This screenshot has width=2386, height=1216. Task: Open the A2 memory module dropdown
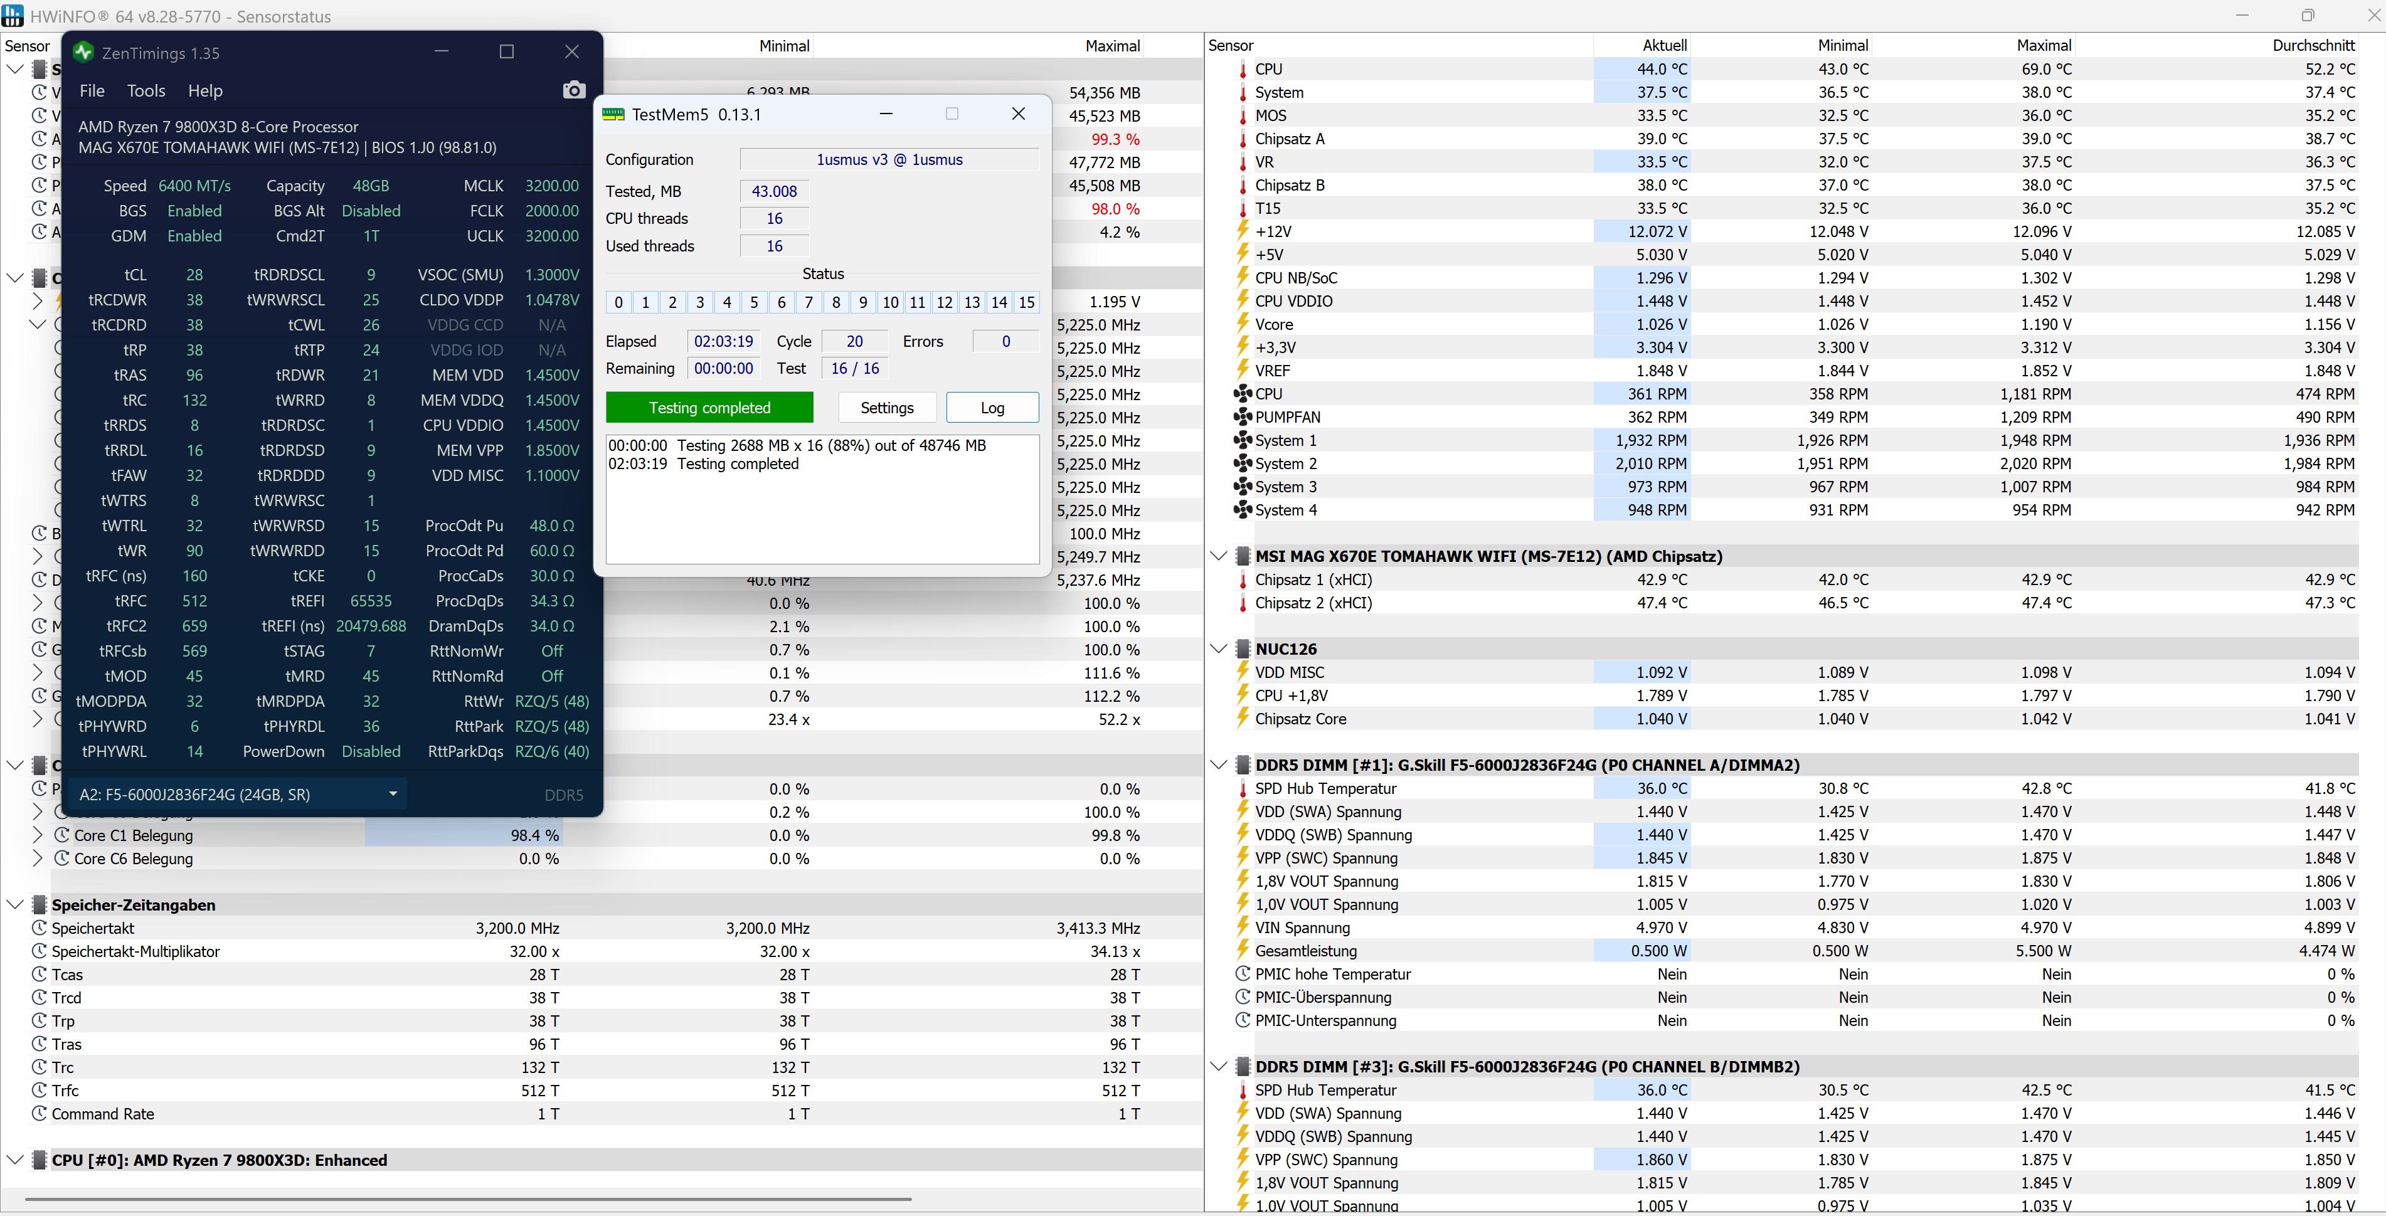tap(393, 794)
